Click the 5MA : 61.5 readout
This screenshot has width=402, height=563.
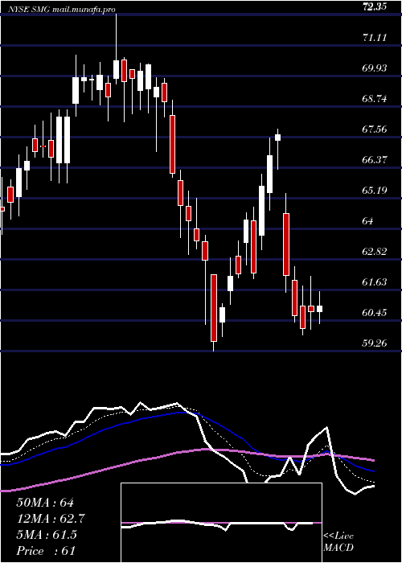click(x=47, y=535)
